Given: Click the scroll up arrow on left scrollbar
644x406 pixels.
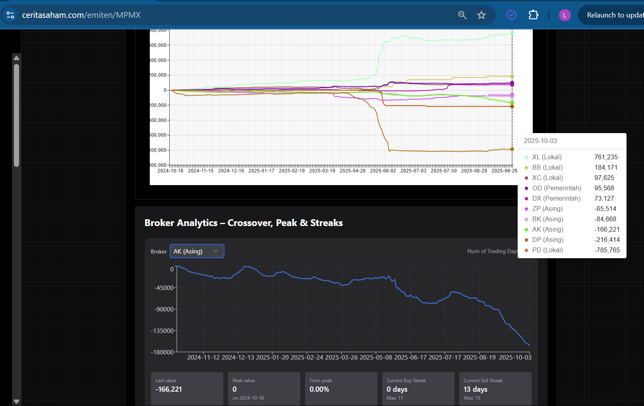Looking at the screenshot, I should 16,58.
